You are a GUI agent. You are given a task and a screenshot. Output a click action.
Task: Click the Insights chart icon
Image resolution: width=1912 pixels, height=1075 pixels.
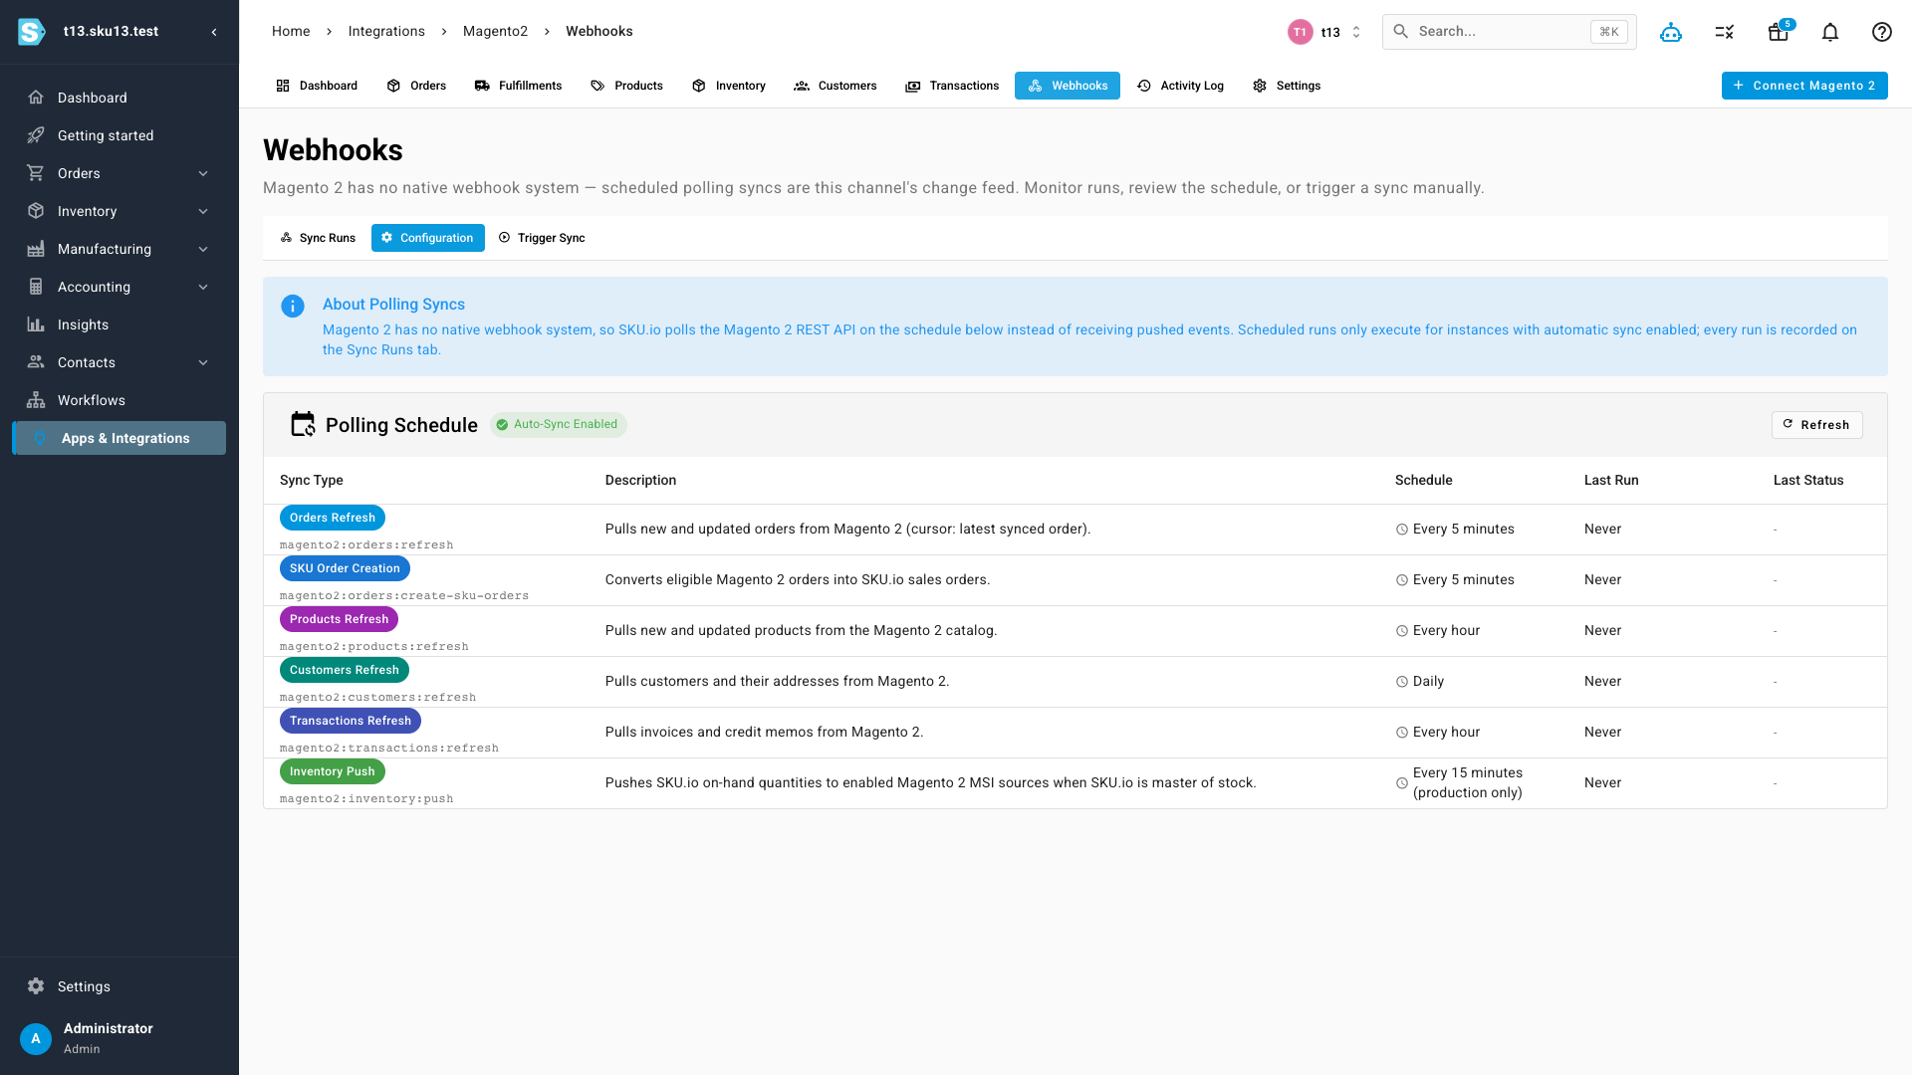pos(36,324)
